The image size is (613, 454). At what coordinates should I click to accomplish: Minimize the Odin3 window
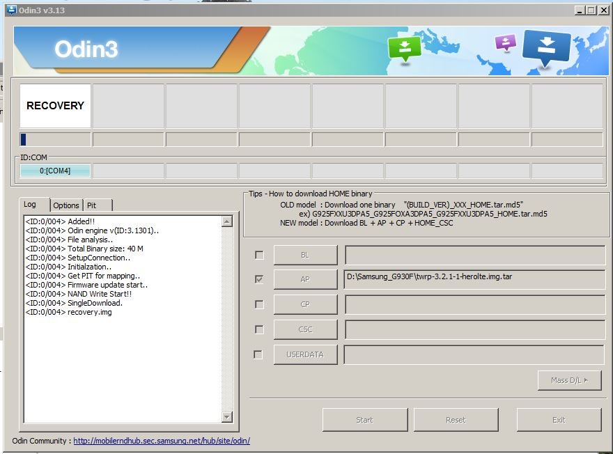(580, 10)
